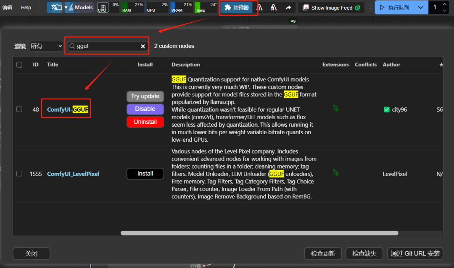Sort by the Install column header
This screenshot has height=268, width=454.
(145, 65)
